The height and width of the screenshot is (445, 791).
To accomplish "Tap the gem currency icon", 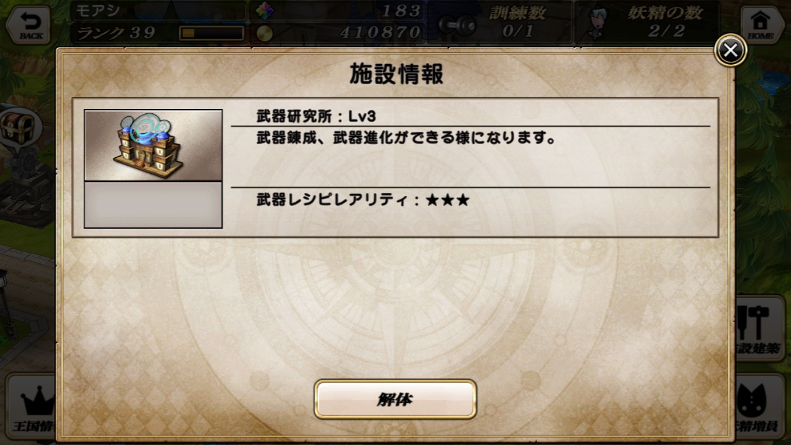I will pyautogui.click(x=264, y=11).
